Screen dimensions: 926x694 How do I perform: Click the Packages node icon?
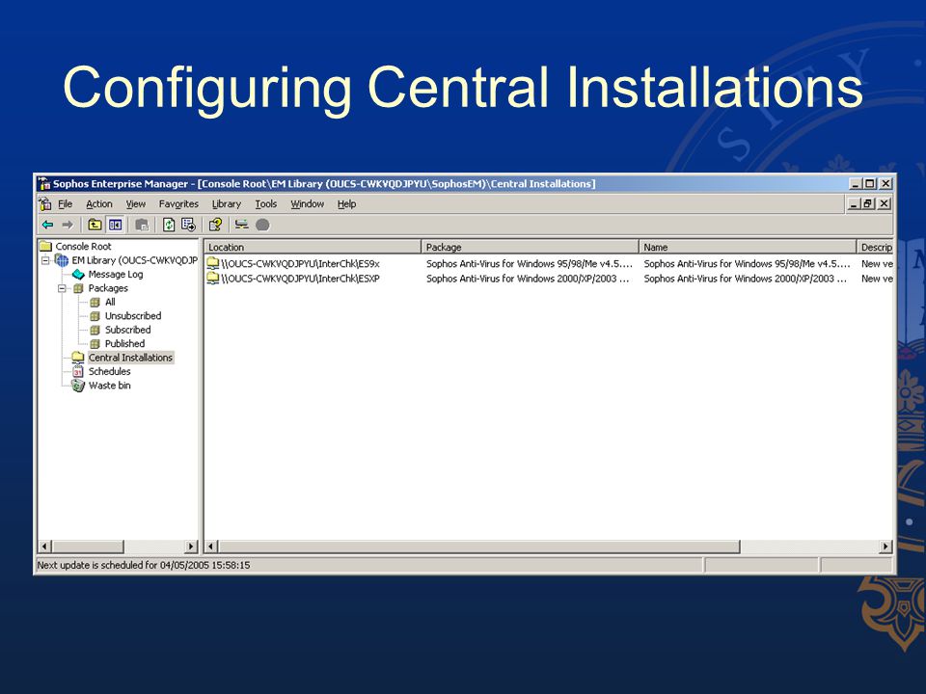(x=78, y=288)
